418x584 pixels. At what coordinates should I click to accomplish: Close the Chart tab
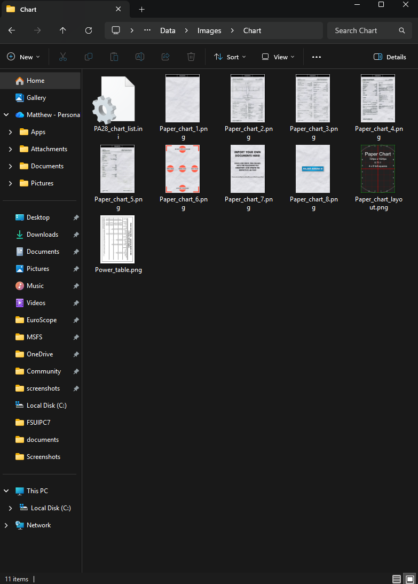[119, 9]
